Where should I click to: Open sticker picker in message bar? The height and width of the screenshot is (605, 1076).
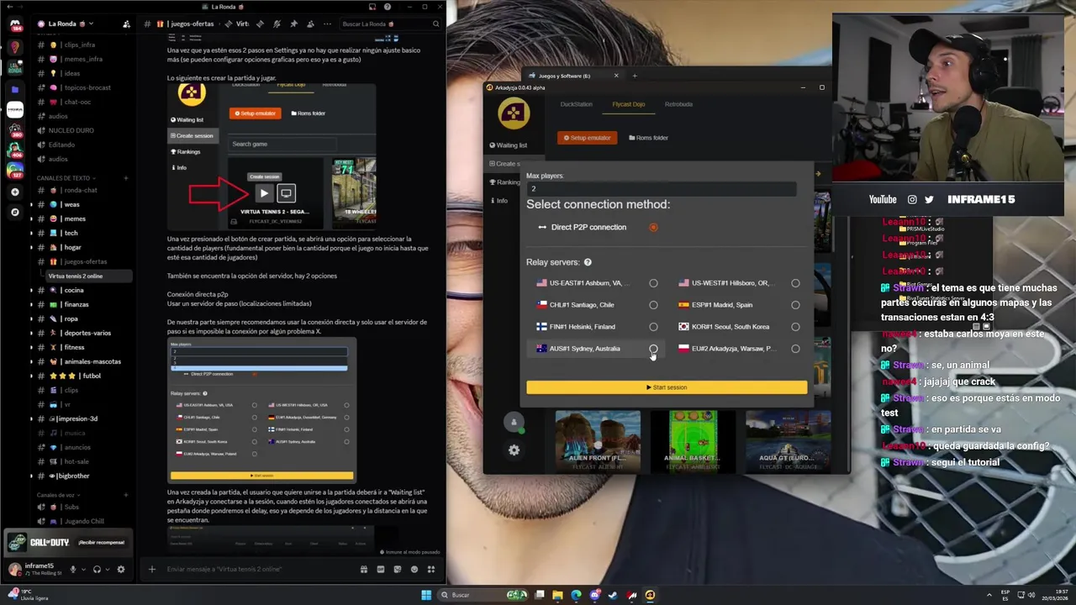coord(397,569)
